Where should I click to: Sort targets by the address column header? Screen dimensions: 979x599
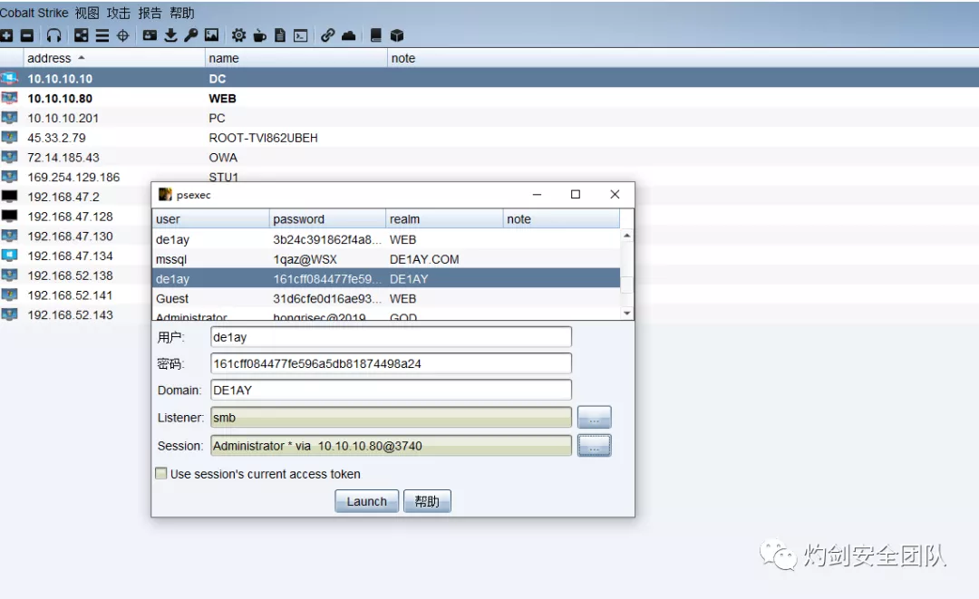coord(114,58)
